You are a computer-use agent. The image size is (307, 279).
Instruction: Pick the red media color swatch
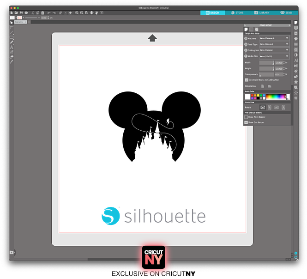252,96
